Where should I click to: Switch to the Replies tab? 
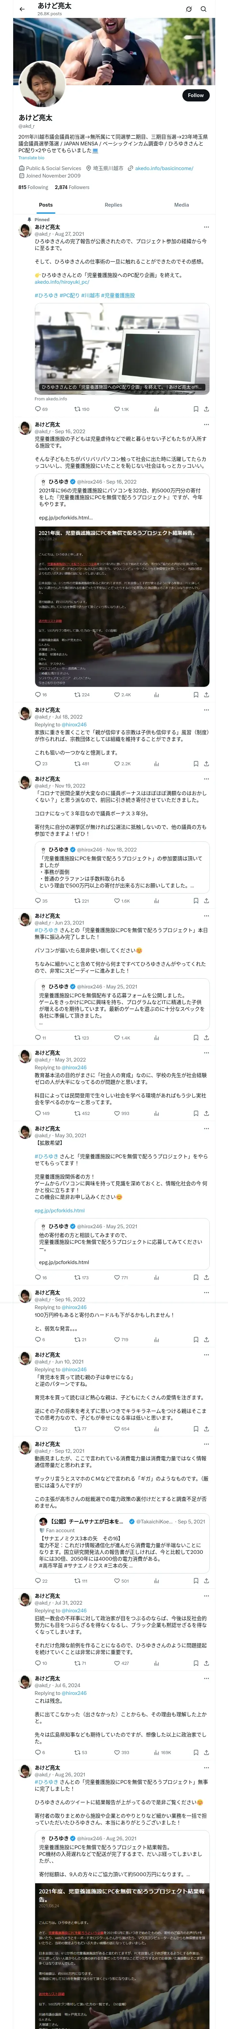click(x=113, y=205)
